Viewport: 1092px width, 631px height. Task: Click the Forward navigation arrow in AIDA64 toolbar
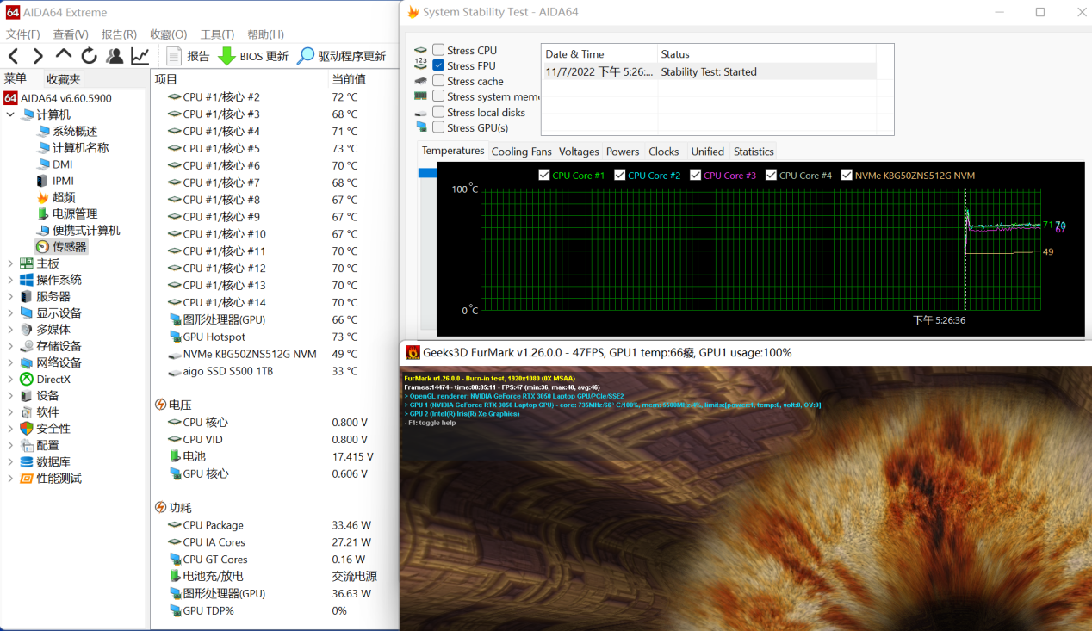37,57
